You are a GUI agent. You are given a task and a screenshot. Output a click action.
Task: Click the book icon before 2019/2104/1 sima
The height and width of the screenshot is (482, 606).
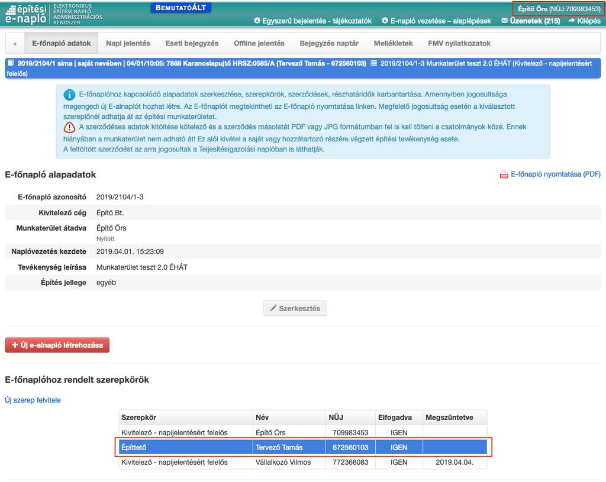11,63
